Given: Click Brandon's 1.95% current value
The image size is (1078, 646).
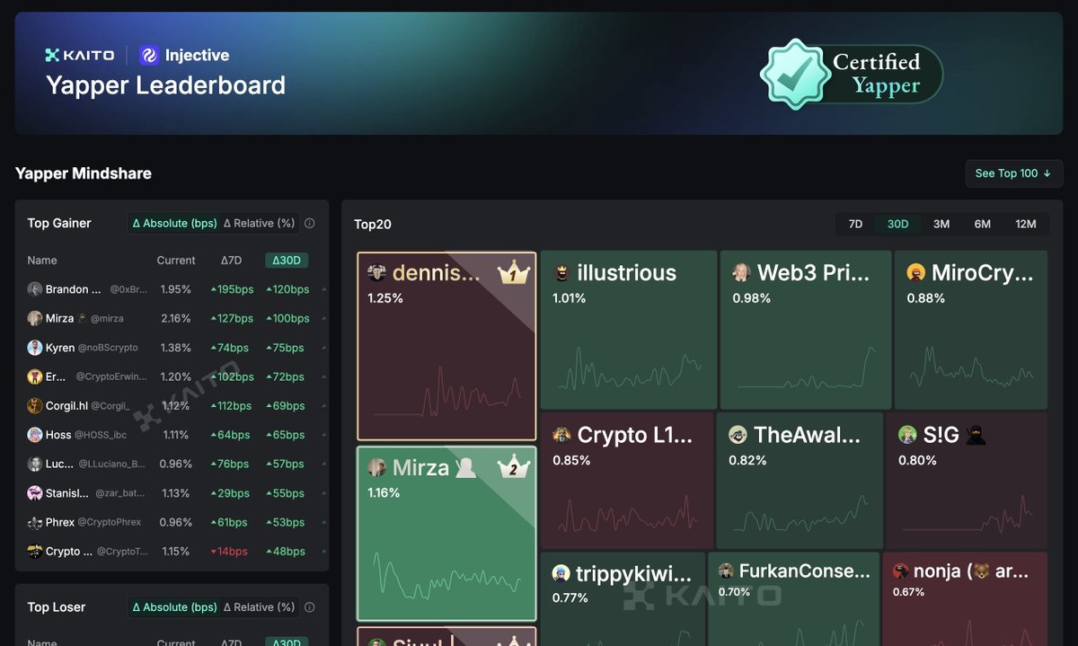Looking at the screenshot, I should [x=175, y=289].
